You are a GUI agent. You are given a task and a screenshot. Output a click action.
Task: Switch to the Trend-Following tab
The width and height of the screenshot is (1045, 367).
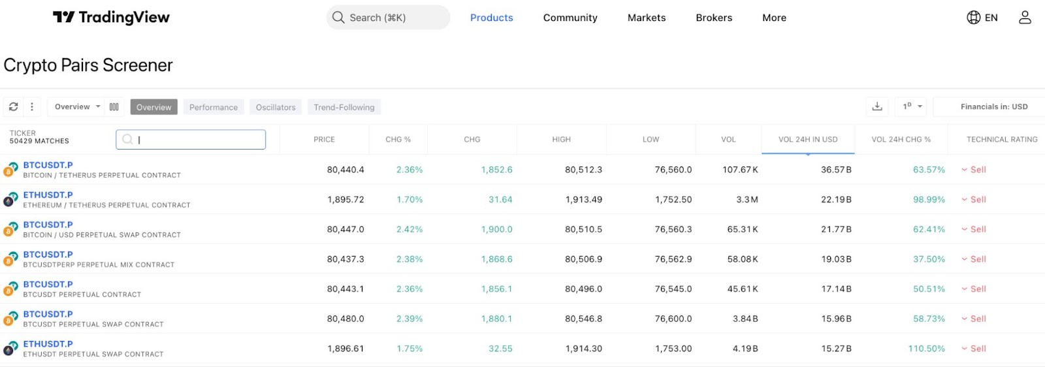[344, 107]
